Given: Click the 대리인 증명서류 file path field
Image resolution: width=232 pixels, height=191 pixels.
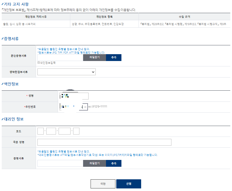Looking at the screenshot, I should tap(60, 163).
